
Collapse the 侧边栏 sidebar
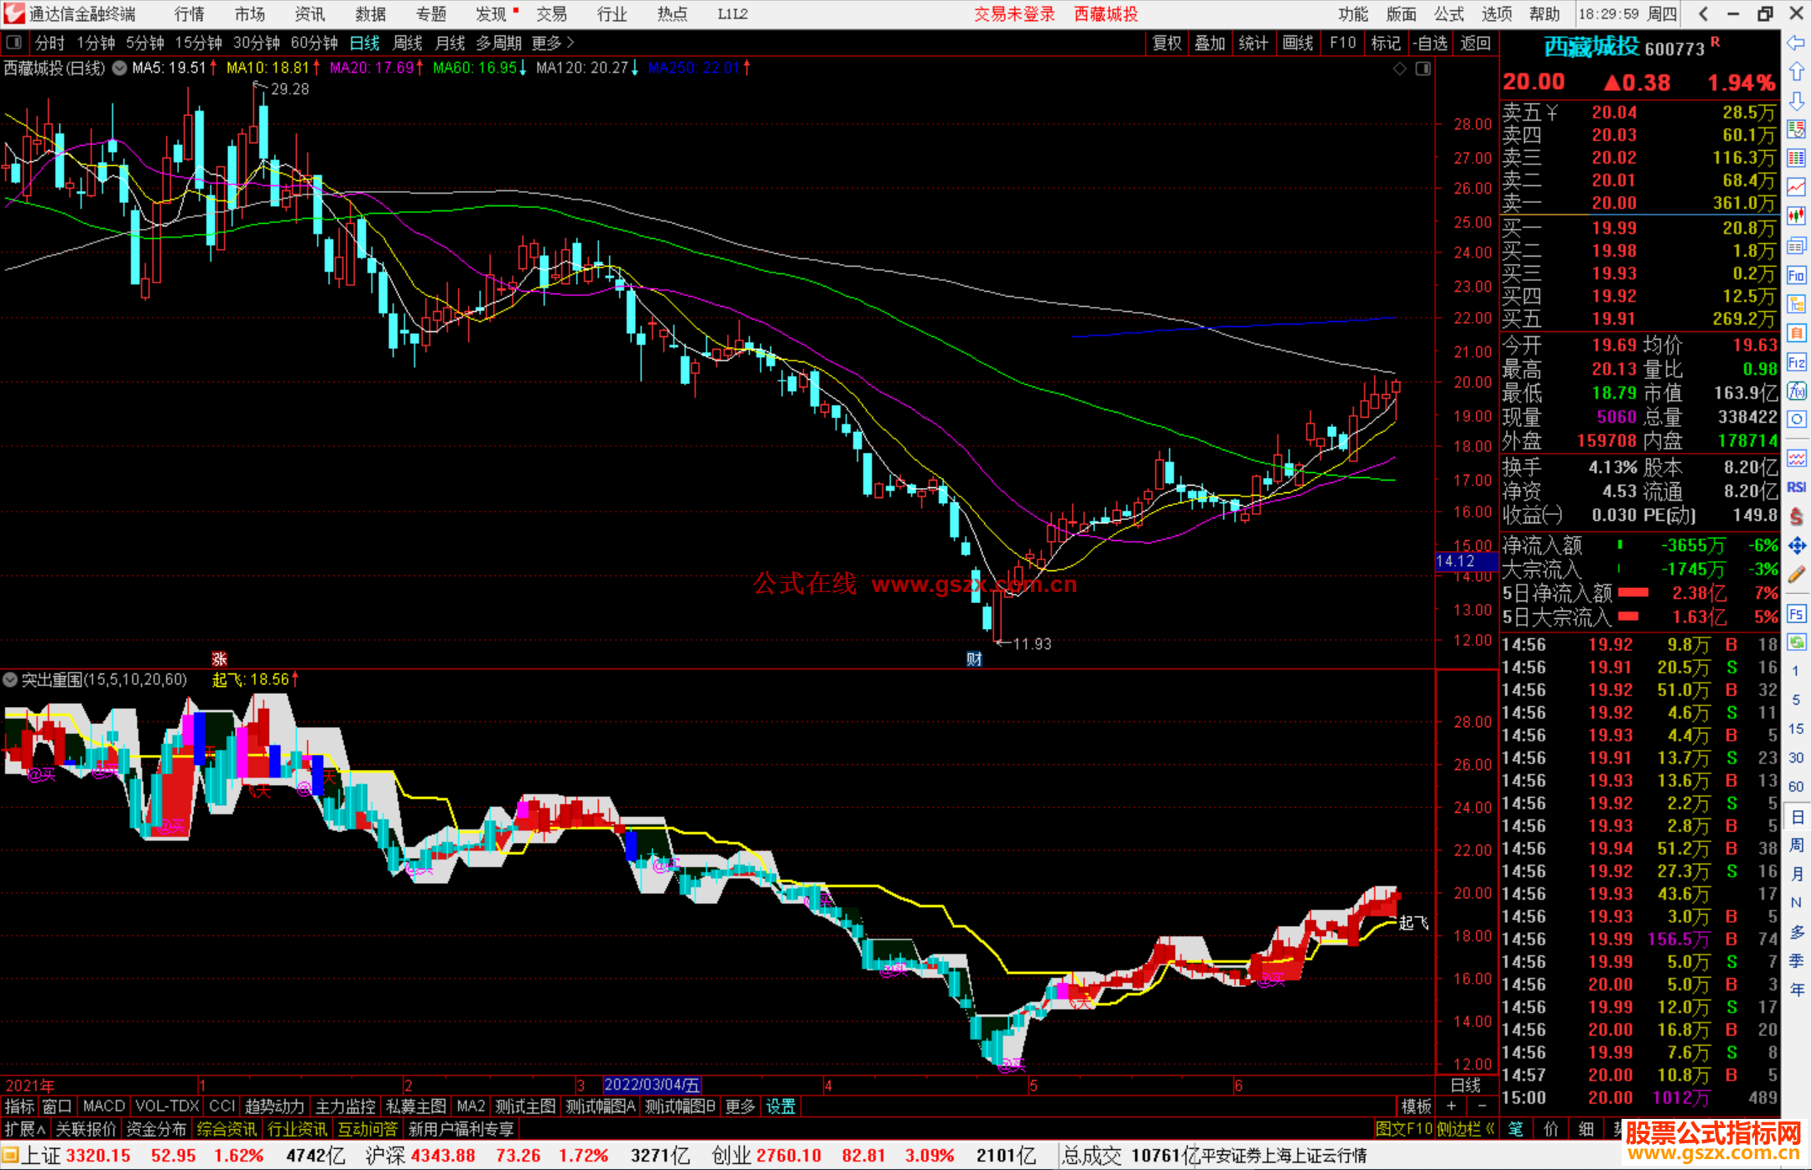click(x=1466, y=1129)
